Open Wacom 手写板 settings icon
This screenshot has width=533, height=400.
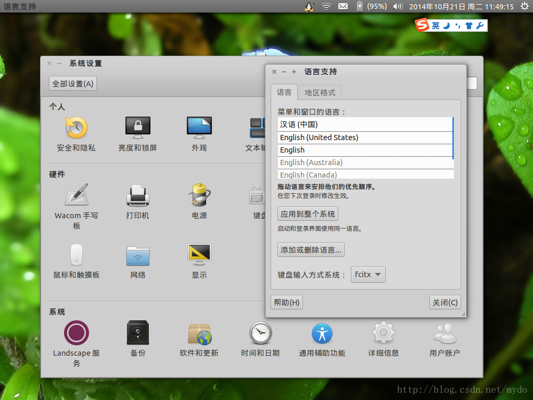click(77, 195)
